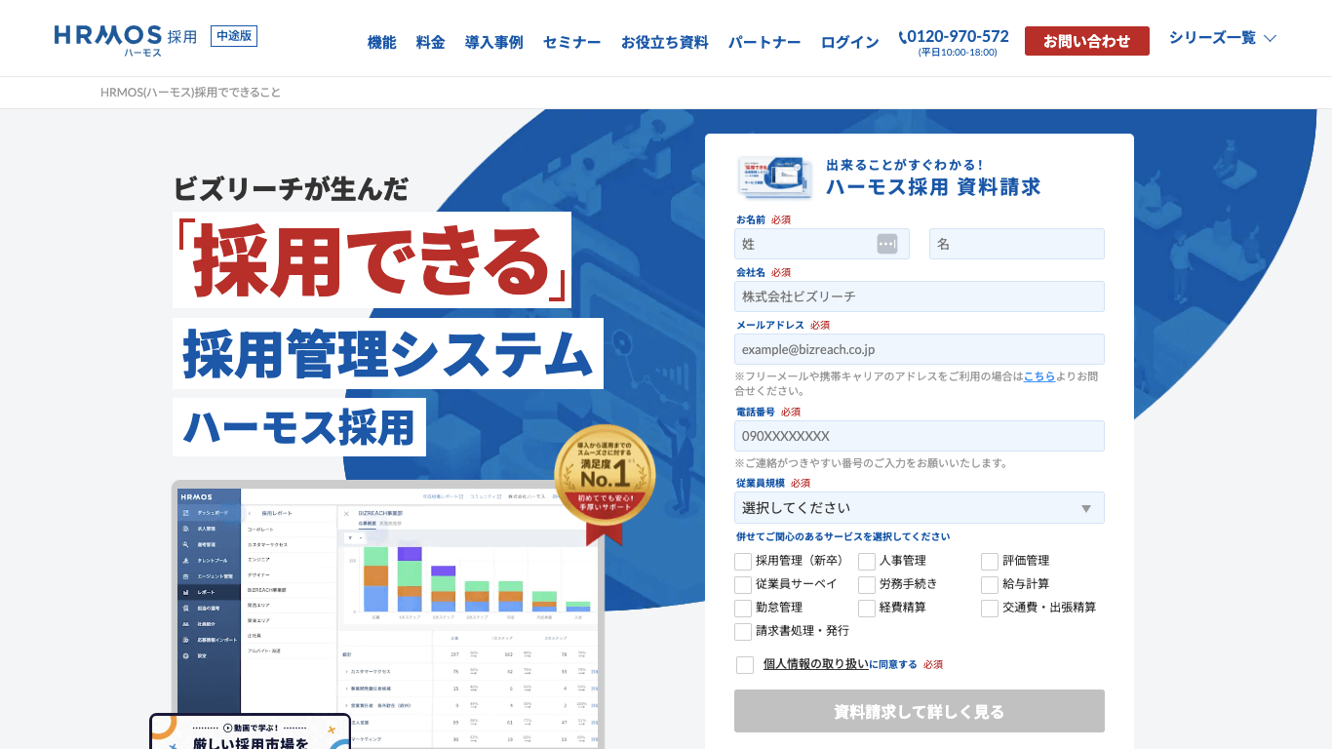Enable the 勤怠管理 checkbox
Viewport: 1332px width, 749px height.
tap(743, 608)
